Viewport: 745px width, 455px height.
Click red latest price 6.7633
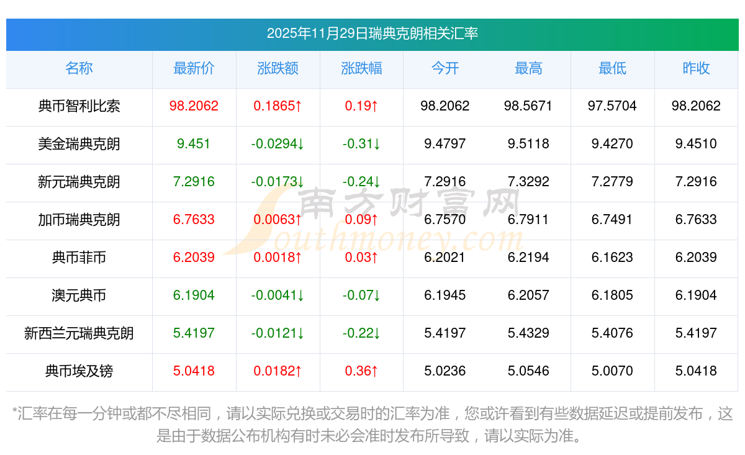[194, 220]
